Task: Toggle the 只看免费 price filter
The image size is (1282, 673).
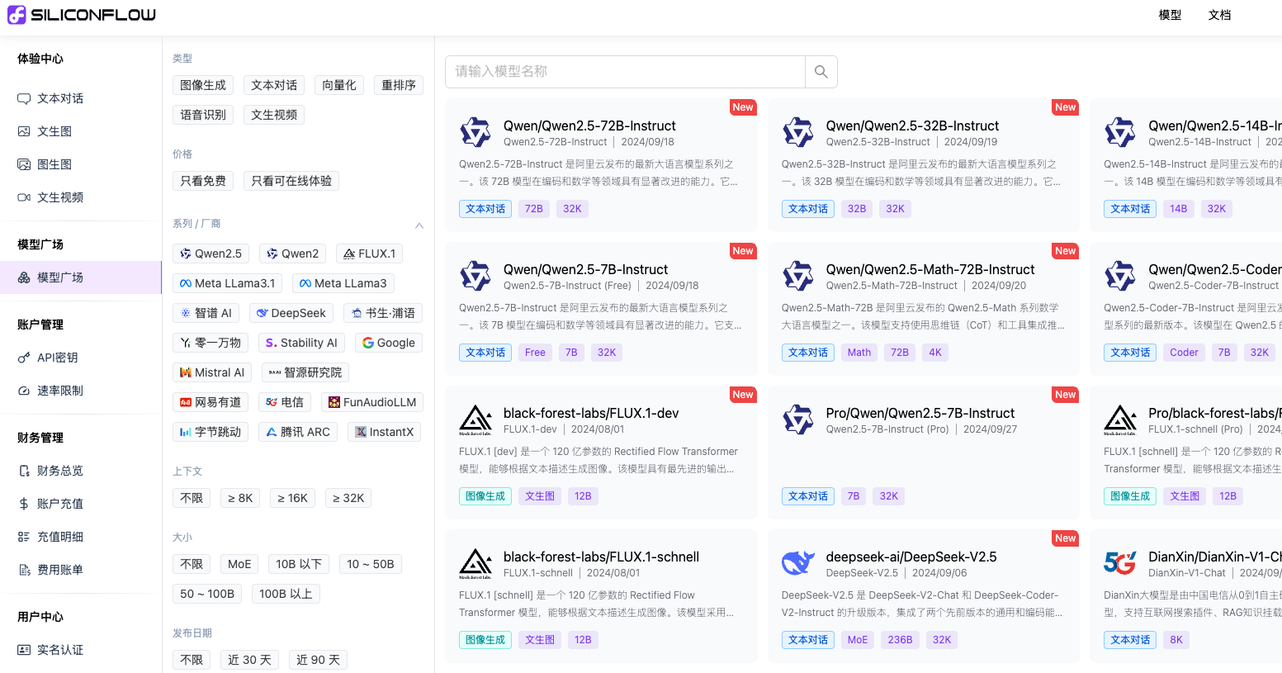Action: point(203,181)
